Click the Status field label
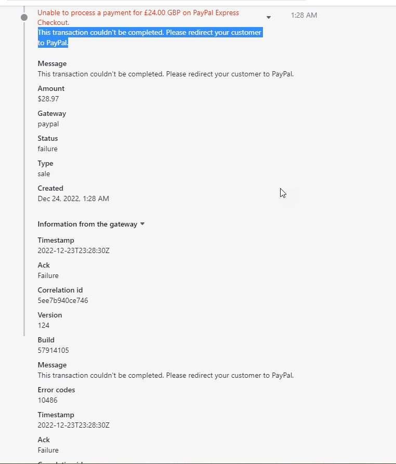396x464 pixels. (x=48, y=138)
